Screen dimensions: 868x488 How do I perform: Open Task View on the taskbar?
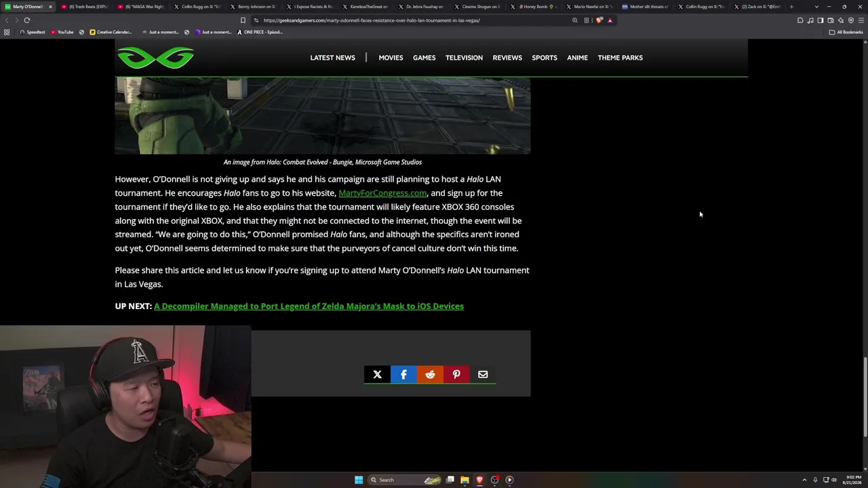[x=450, y=480]
